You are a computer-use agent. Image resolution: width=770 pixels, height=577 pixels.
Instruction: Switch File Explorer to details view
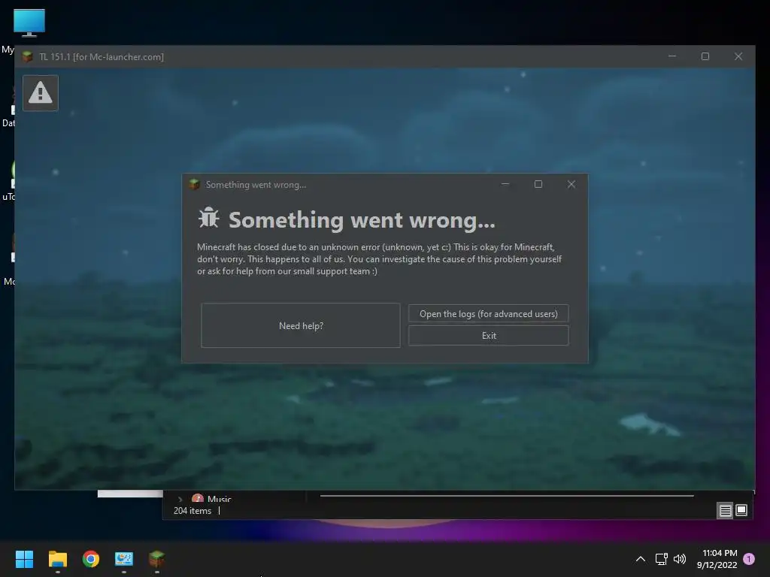pyautogui.click(x=726, y=510)
